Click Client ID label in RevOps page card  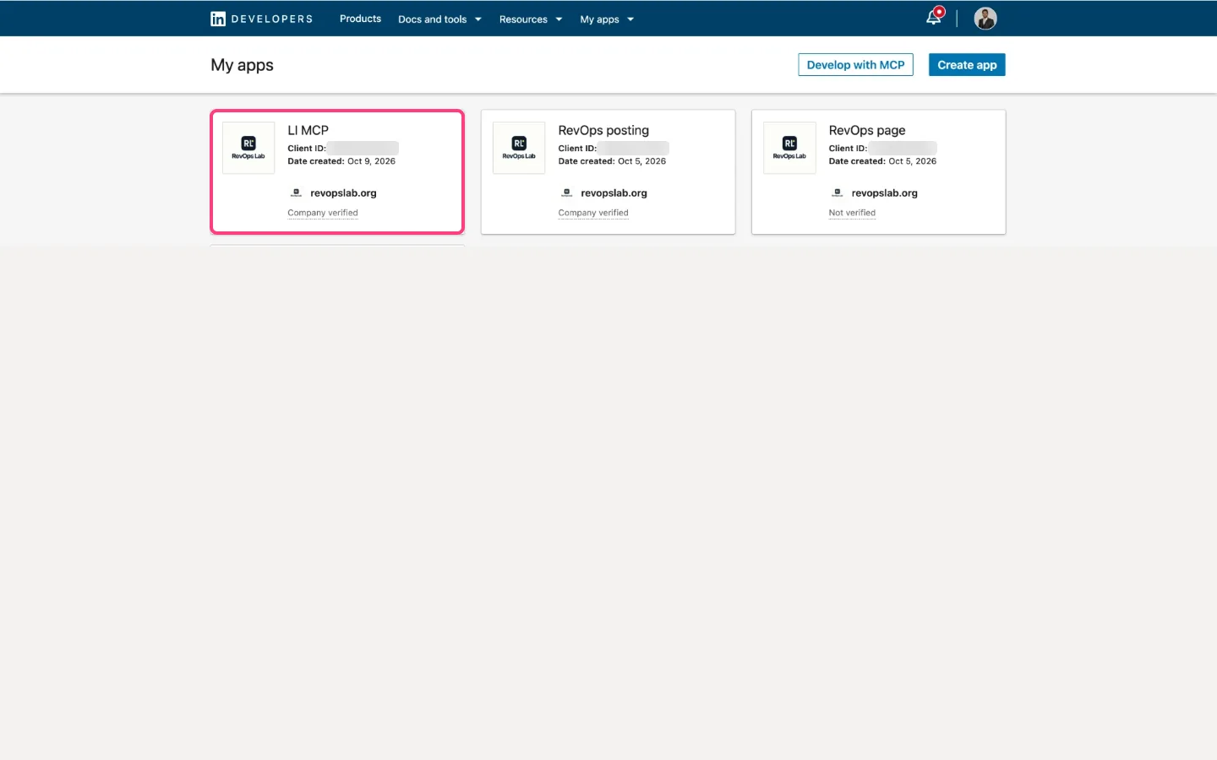tap(848, 148)
